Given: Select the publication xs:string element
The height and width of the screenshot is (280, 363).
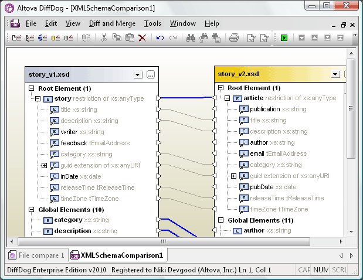Looking at the screenshot, I should (x=273, y=109).
